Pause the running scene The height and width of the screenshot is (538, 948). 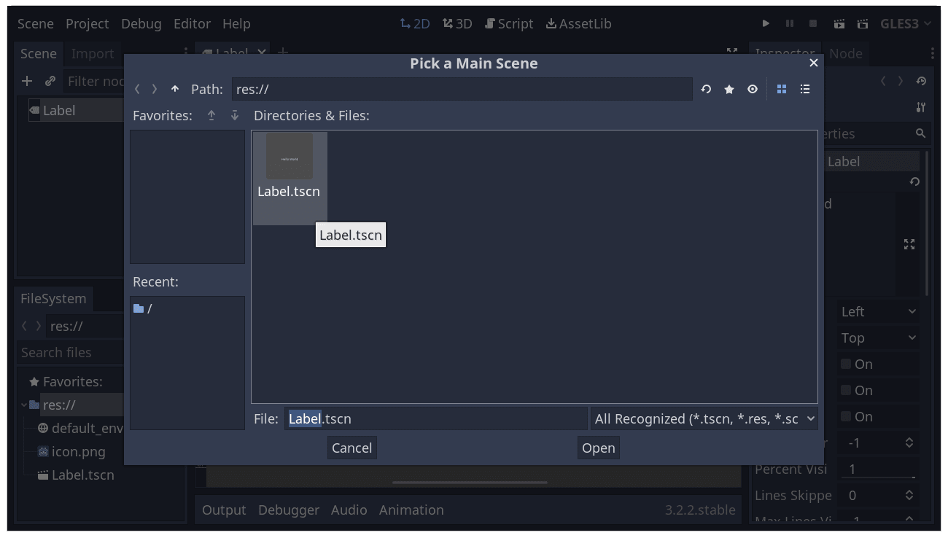coord(789,23)
